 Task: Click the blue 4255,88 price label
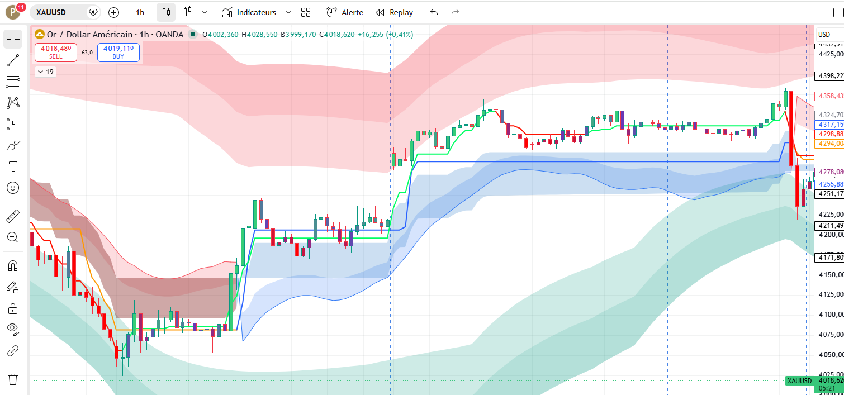[x=829, y=184]
